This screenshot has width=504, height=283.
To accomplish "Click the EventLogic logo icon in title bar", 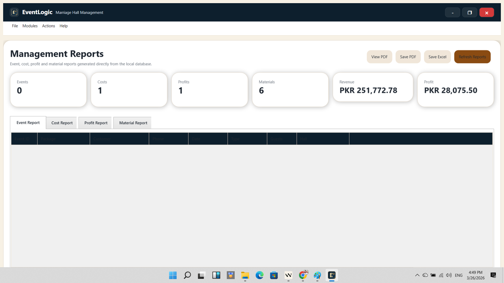I will click(14, 12).
